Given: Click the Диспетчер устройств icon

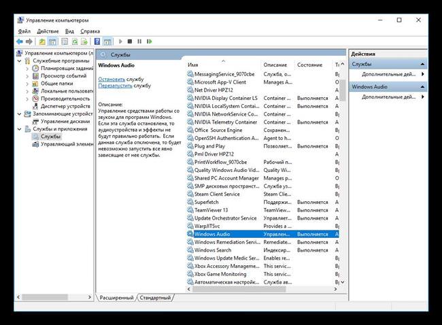Looking at the screenshot, I should (x=35, y=106).
